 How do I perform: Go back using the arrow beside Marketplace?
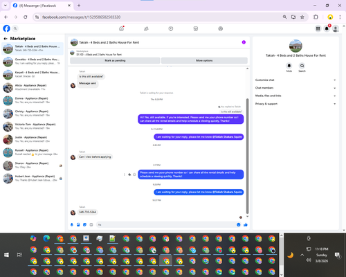6,39
